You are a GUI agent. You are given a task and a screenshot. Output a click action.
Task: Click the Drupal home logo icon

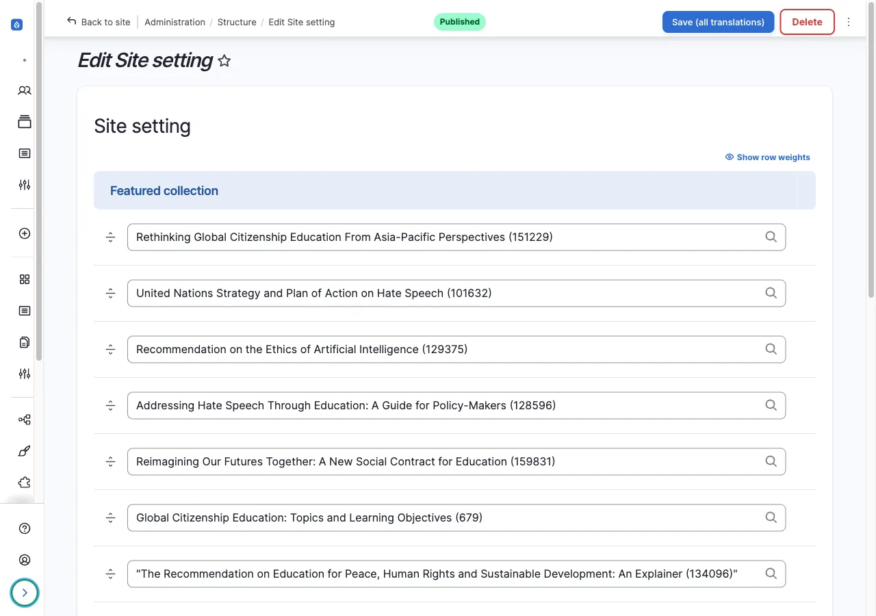17,25
